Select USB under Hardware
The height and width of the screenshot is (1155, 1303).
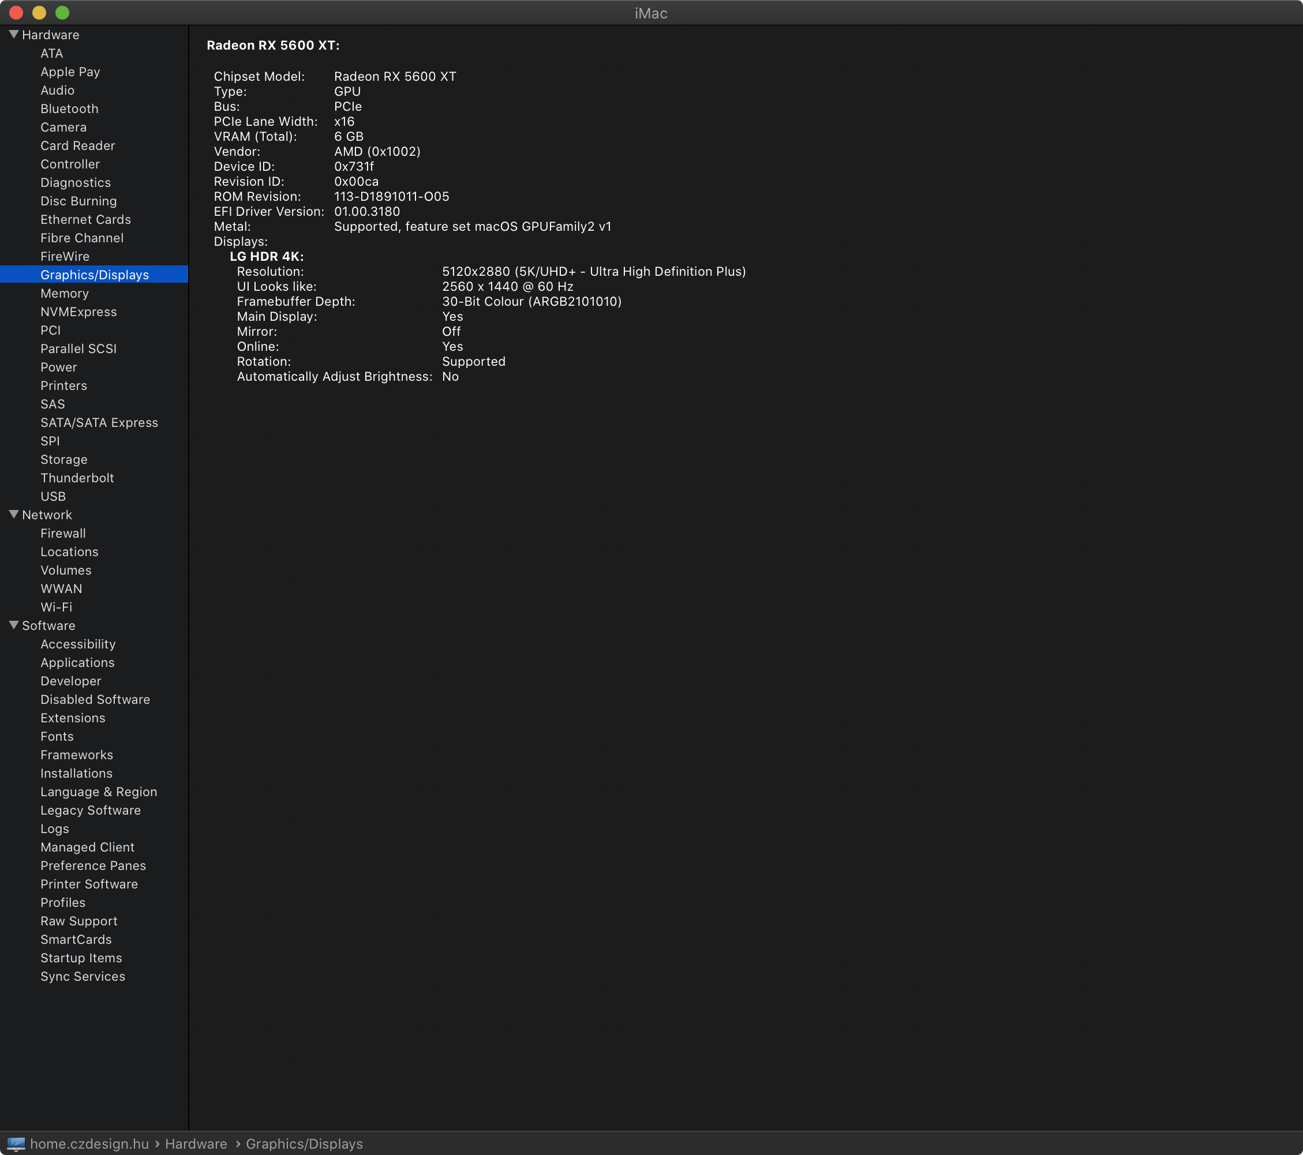point(53,497)
